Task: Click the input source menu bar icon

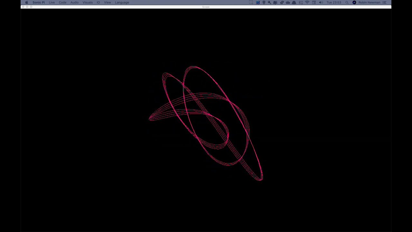Action: (x=314, y=2)
